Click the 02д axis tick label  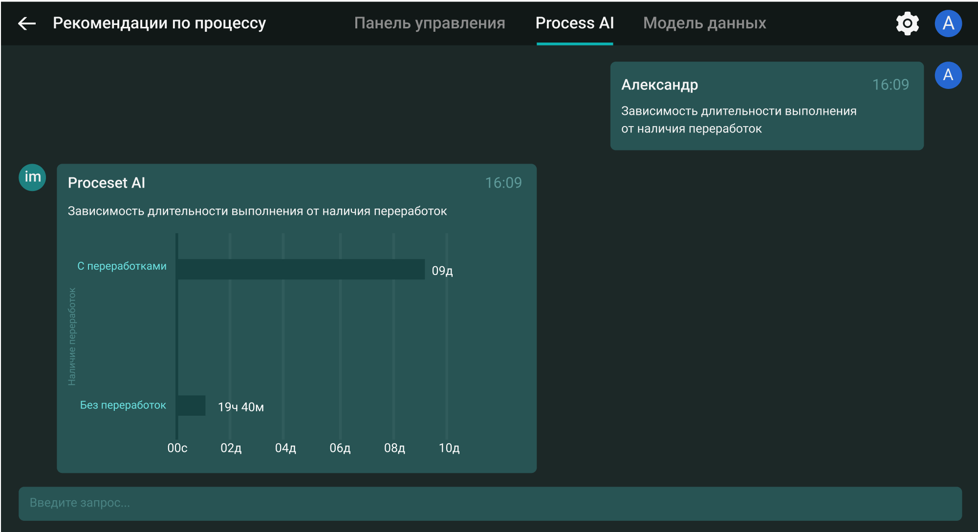231,448
